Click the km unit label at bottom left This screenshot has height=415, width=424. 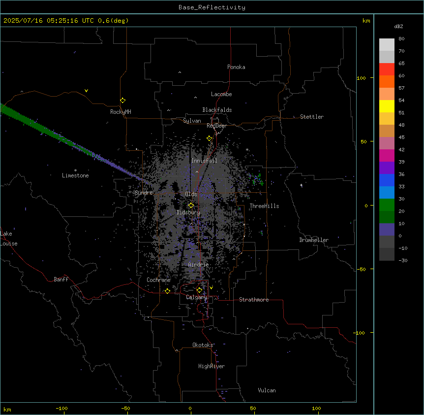click(x=7, y=409)
